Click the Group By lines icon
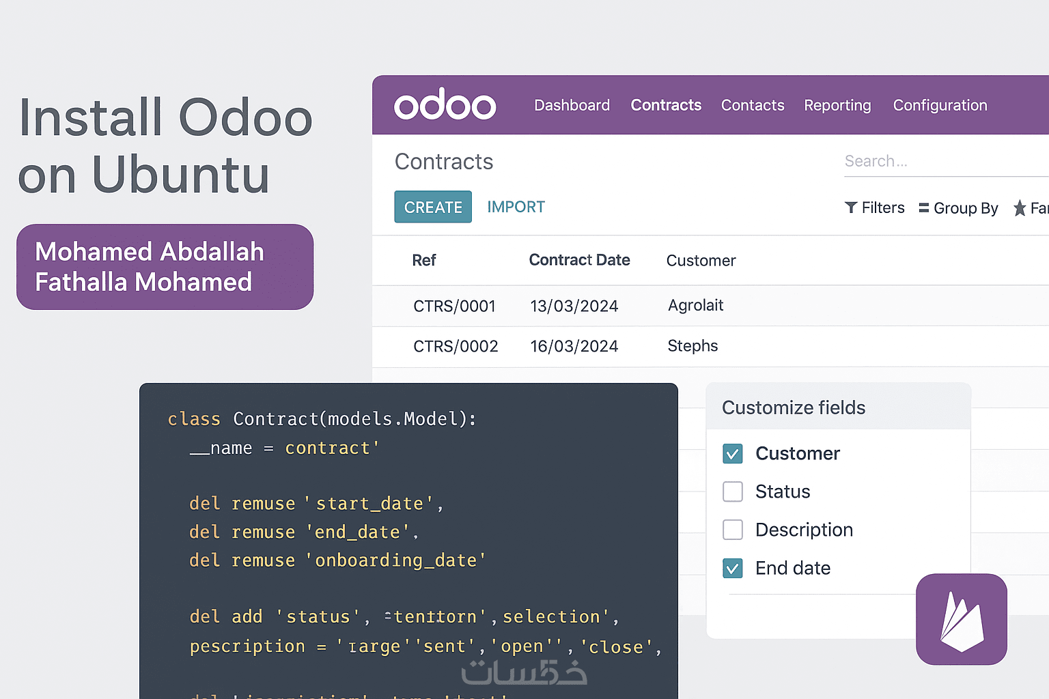The width and height of the screenshot is (1049, 699). (924, 208)
